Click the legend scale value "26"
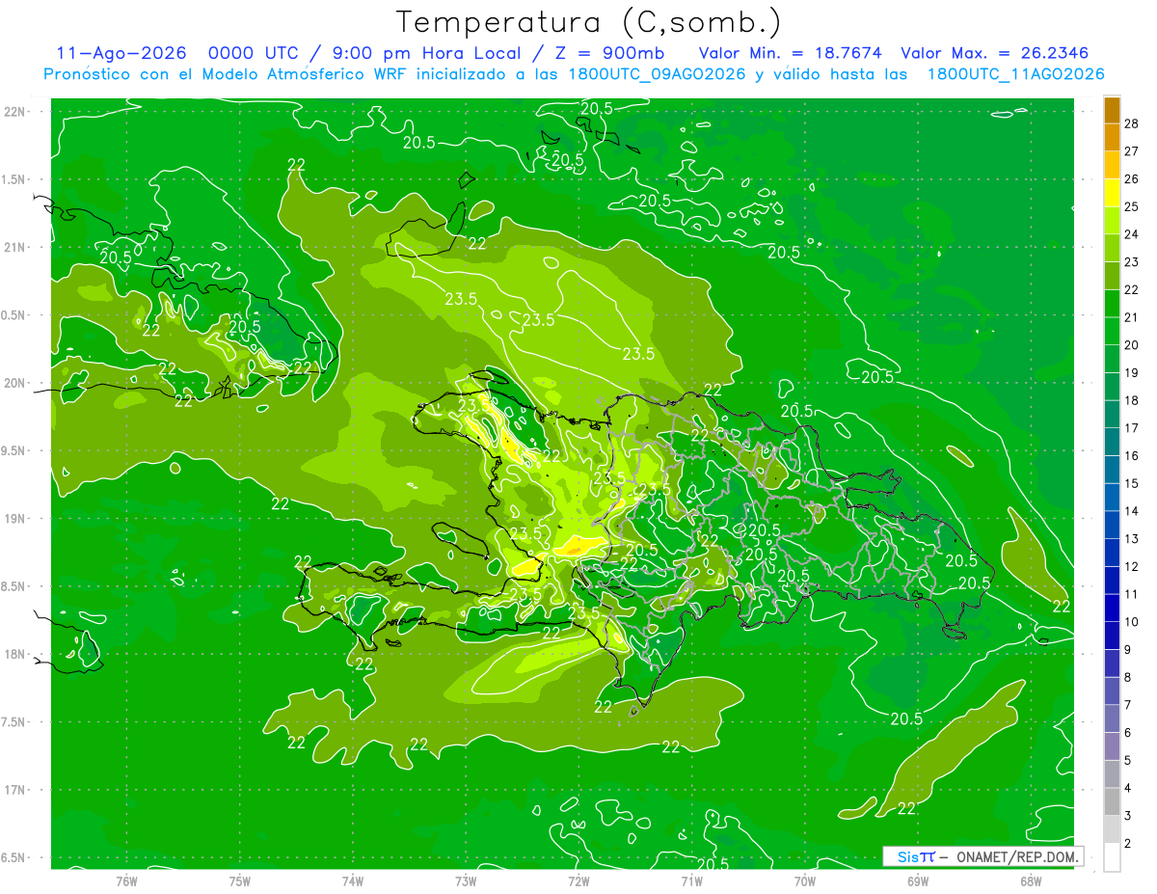 1132,178
